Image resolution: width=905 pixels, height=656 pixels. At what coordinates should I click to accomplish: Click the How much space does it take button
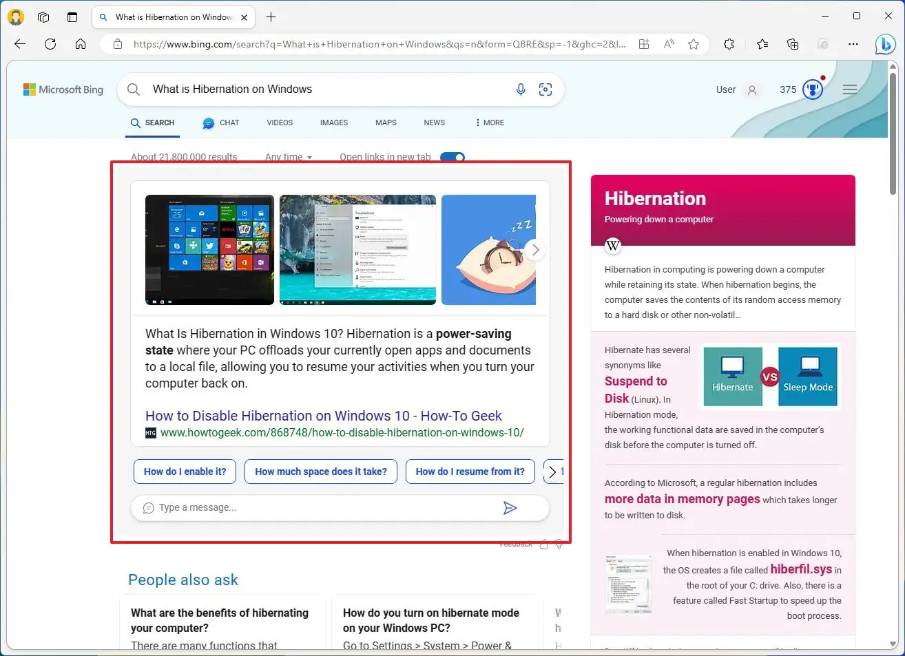click(x=320, y=472)
